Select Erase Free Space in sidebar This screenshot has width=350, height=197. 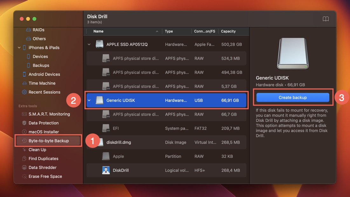pyautogui.click(x=45, y=176)
